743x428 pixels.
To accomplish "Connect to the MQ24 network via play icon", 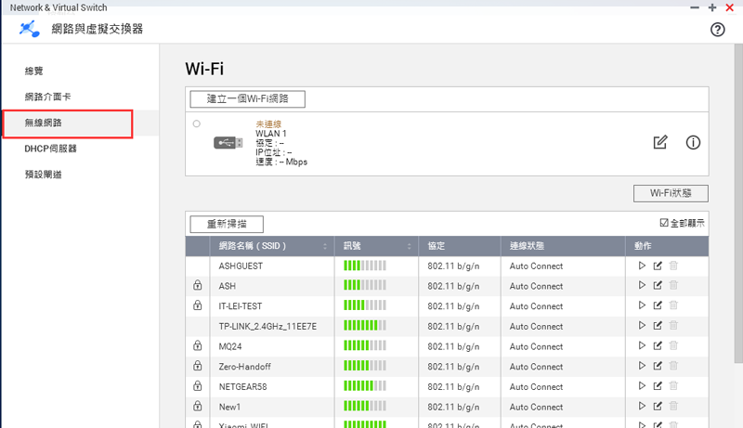I will pos(641,345).
